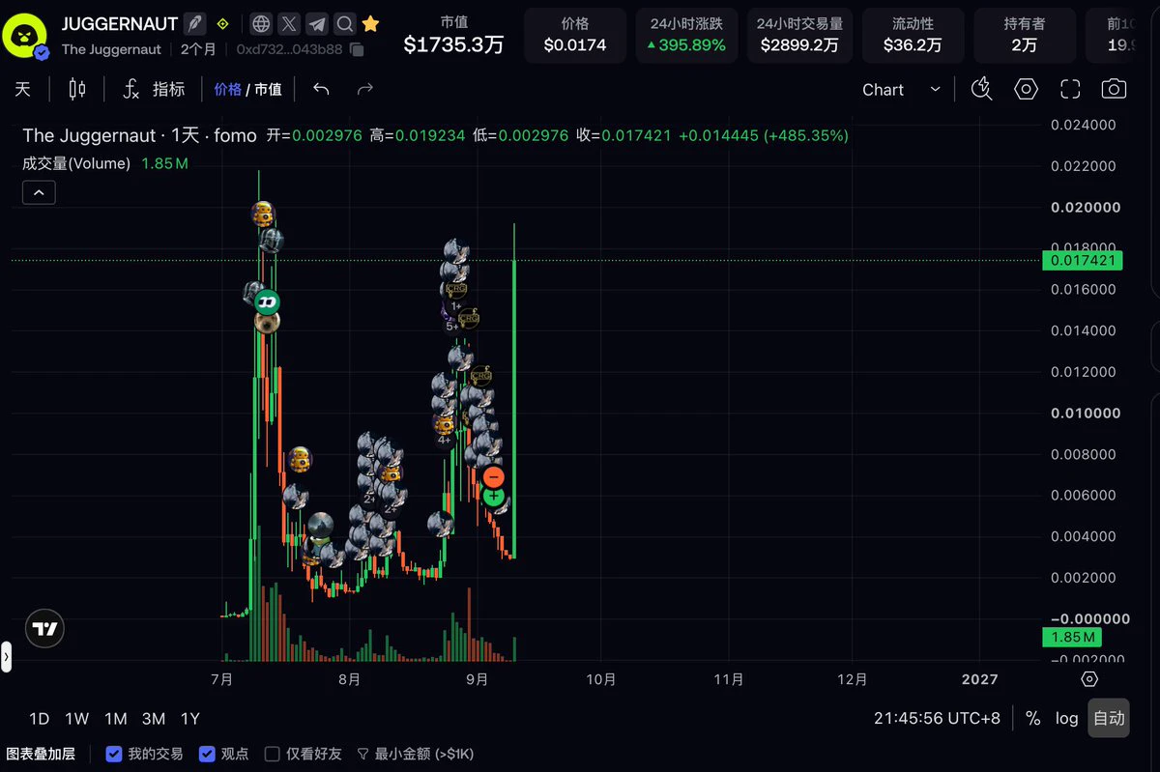Viewport: 1160px width, 772px height.
Task: Toggle the gold favorite star
Action: pyautogui.click(x=370, y=24)
